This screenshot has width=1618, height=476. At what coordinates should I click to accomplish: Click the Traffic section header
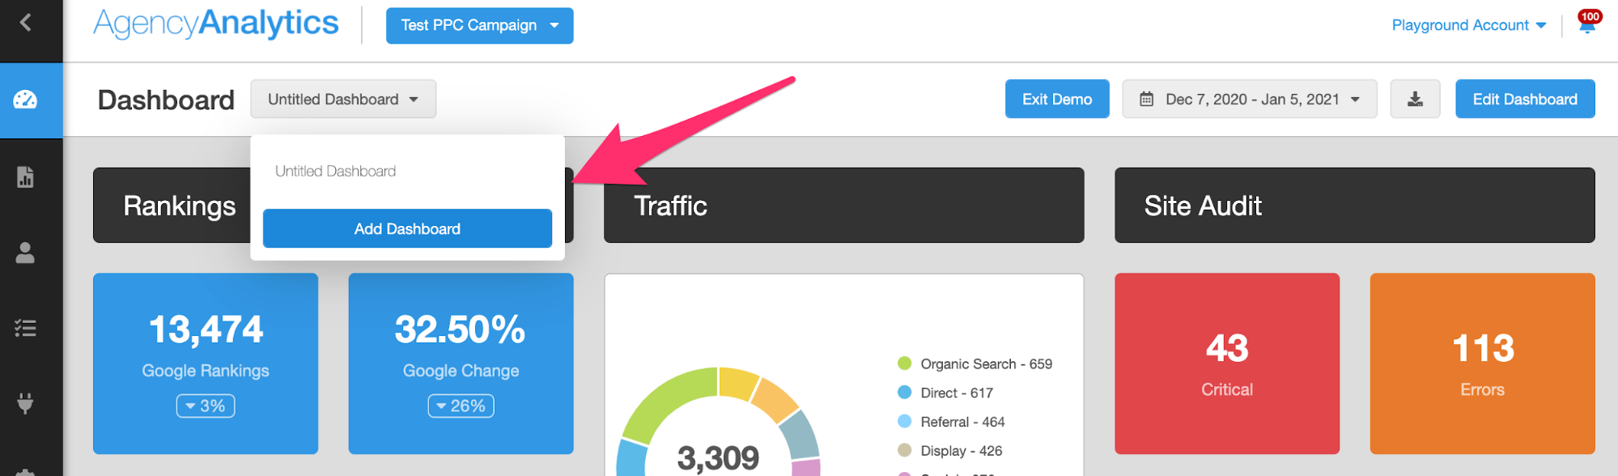(x=843, y=206)
